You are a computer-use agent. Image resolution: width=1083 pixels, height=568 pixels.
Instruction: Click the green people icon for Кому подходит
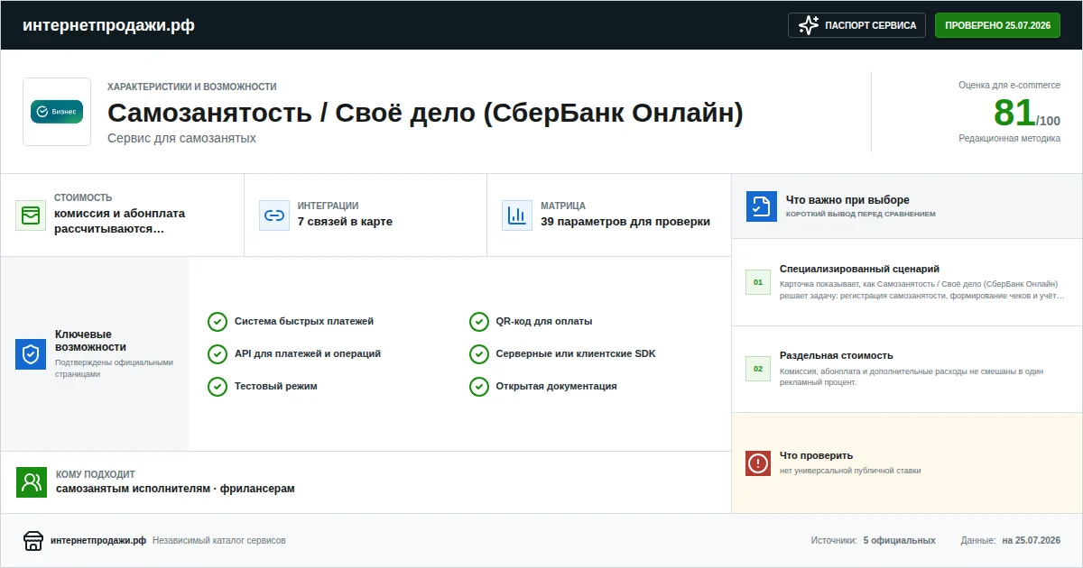[32, 482]
